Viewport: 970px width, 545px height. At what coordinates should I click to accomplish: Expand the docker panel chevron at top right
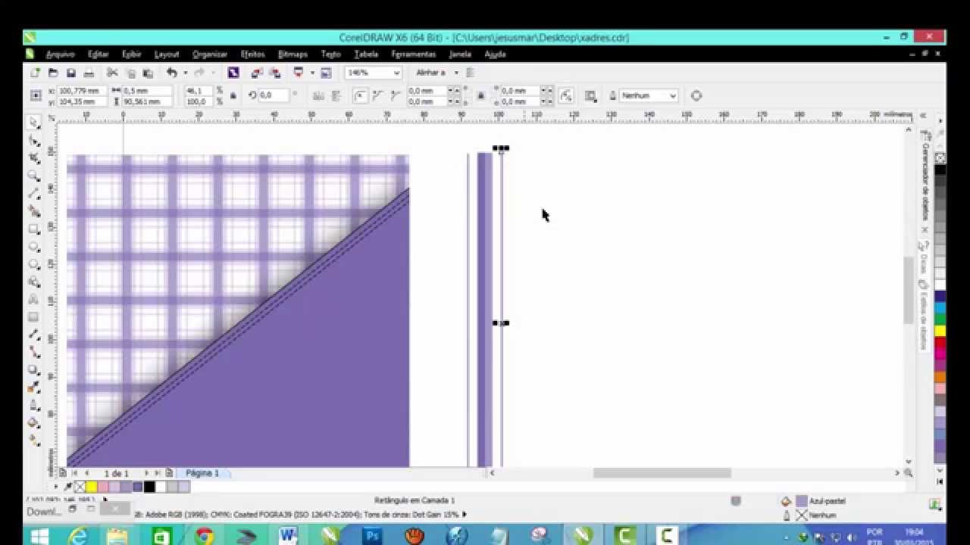[923, 115]
